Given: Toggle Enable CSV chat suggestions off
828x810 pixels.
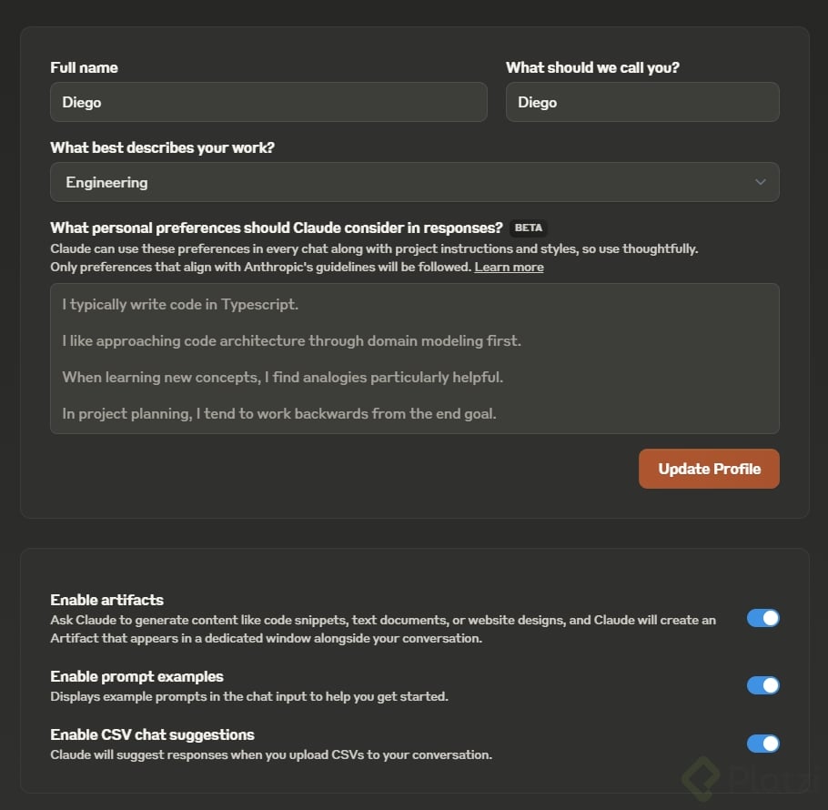Looking at the screenshot, I should click(762, 744).
